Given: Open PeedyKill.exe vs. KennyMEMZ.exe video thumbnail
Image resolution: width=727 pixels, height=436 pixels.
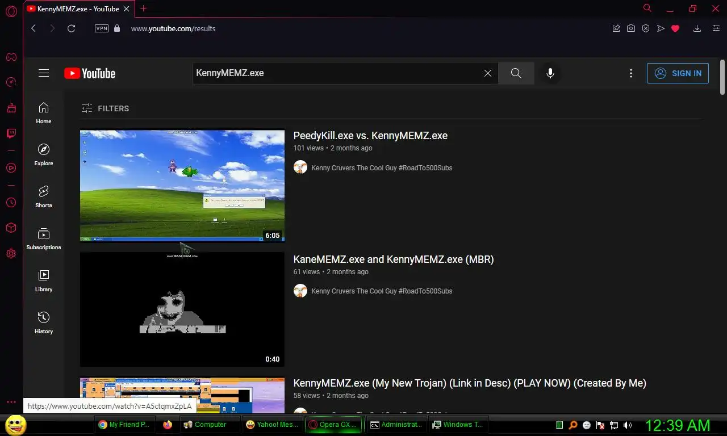Looking at the screenshot, I should pyautogui.click(x=182, y=186).
